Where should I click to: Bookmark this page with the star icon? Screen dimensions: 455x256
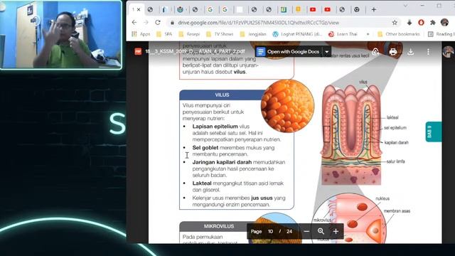click(395, 22)
